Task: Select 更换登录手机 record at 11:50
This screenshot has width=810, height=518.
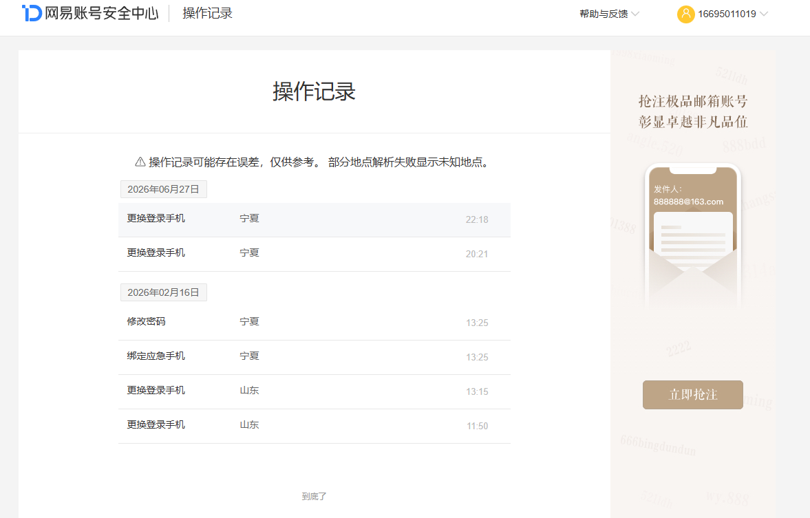Action: (x=314, y=426)
